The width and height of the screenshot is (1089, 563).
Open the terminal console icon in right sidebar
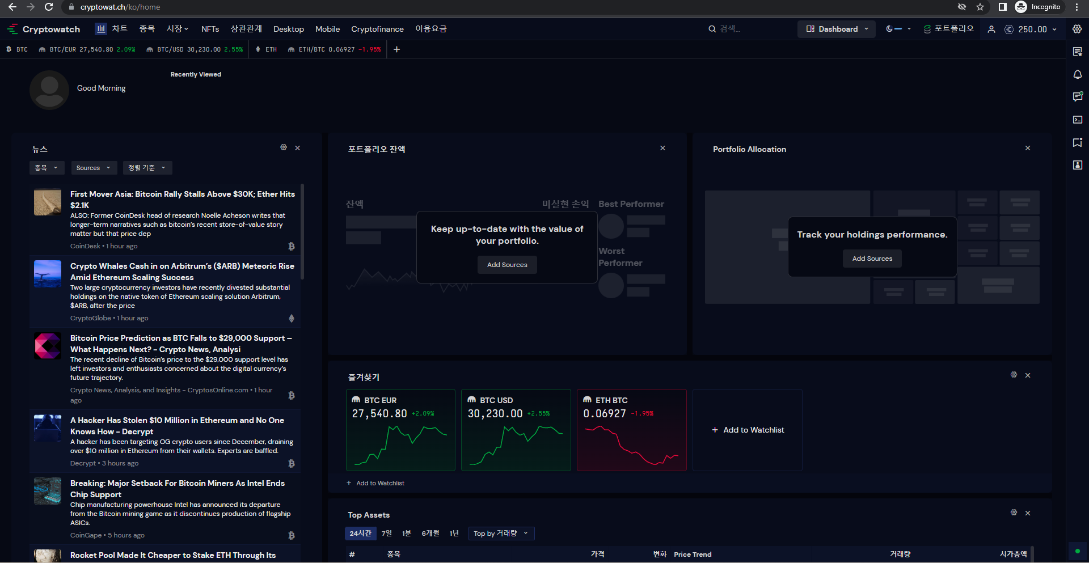point(1077,120)
